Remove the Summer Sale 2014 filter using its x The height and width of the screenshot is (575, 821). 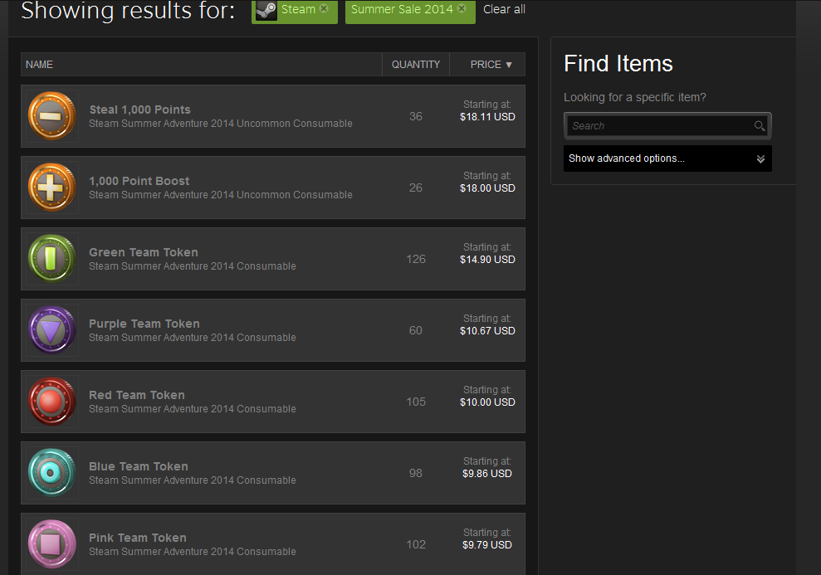(462, 8)
